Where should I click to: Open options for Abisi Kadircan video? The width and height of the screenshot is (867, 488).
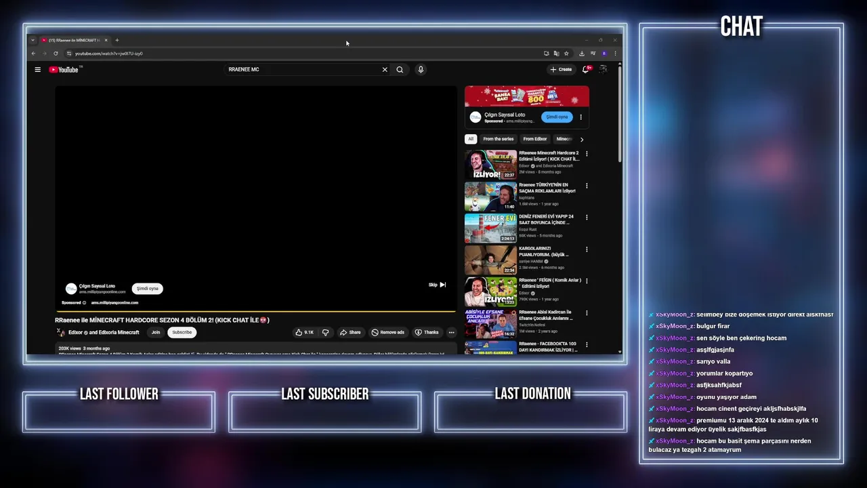587,313
